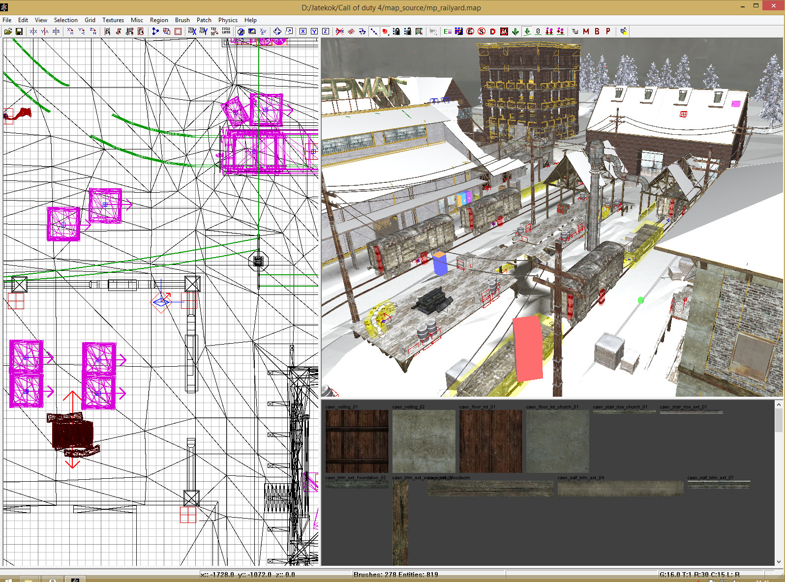Select the caen_wall_trim_ext_04 texture strip

[x=621, y=489]
